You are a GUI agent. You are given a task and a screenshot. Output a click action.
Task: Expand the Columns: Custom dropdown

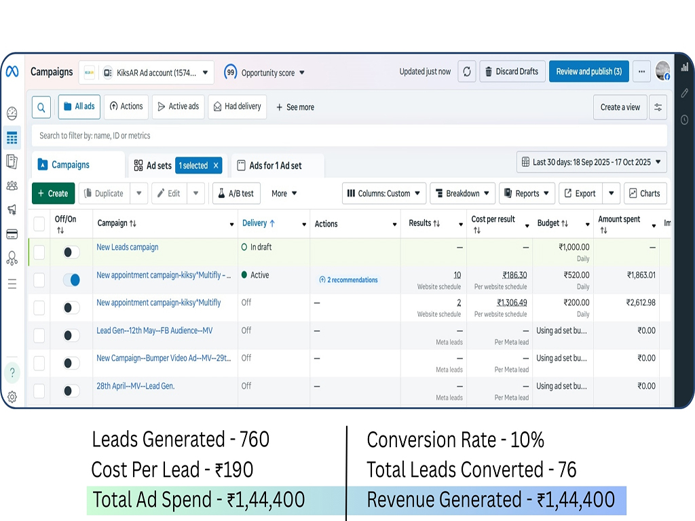pyautogui.click(x=384, y=193)
